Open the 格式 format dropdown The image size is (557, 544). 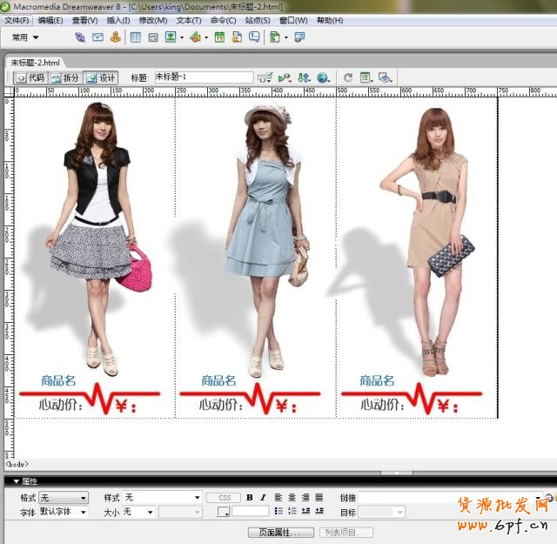(64, 498)
